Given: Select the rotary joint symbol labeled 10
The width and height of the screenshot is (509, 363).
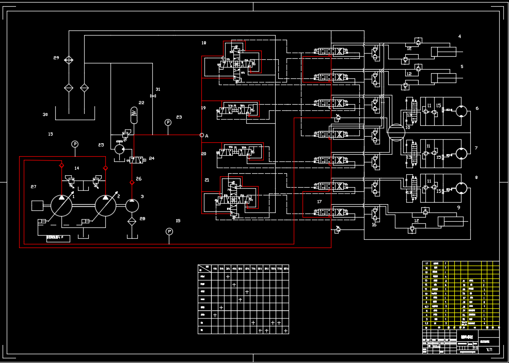Looking at the screenshot, I should pyautogui.click(x=396, y=133).
